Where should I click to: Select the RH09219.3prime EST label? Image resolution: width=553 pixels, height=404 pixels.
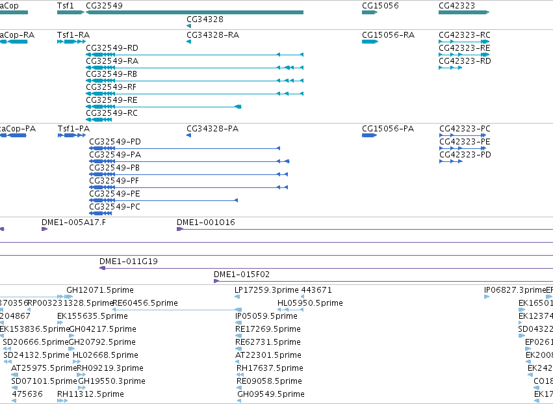click(x=110, y=368)
